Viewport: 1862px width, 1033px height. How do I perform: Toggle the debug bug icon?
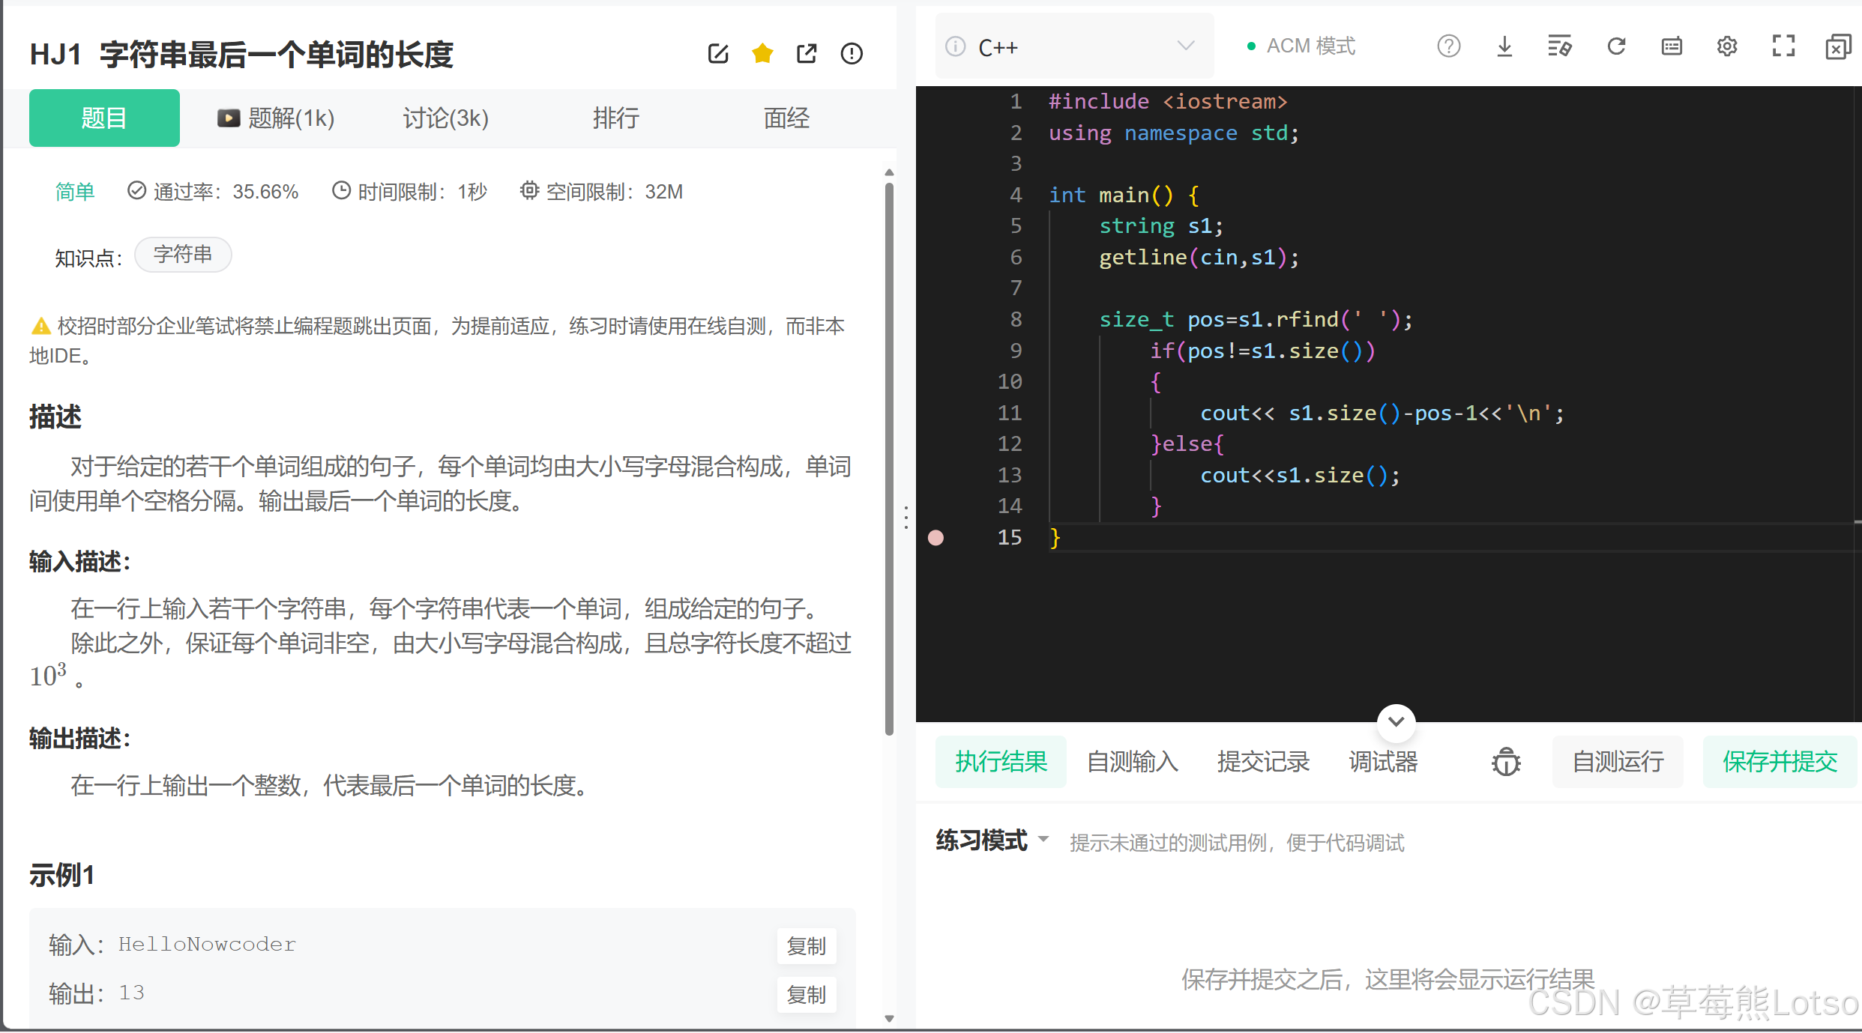coord(1506,762)
